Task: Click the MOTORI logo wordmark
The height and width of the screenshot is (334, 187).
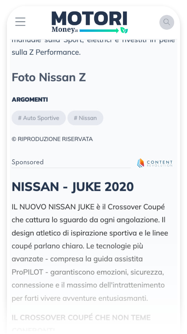Action: tap(89, 18)
